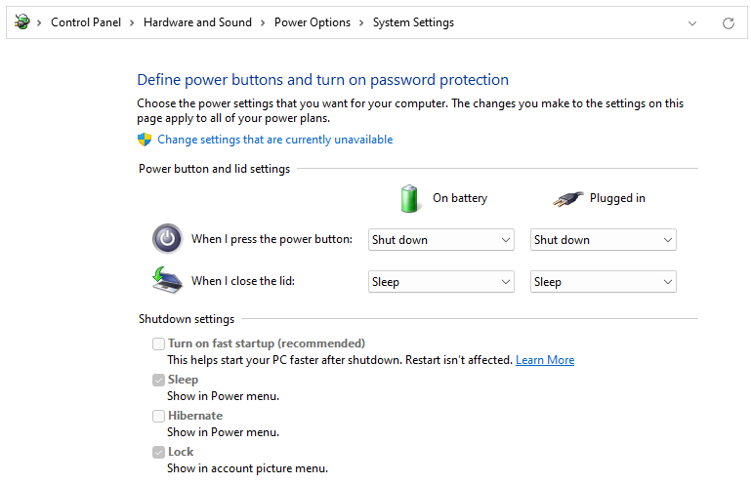Click the laptop lid close icon

[167, 281]
